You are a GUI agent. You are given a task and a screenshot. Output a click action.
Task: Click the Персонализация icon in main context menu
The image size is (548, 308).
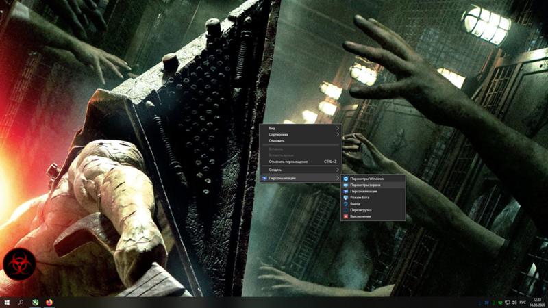click(264, 178)
